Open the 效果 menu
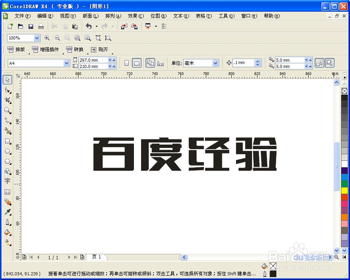The width and height of the screenshot is (350, 280). tap(136, 16)
